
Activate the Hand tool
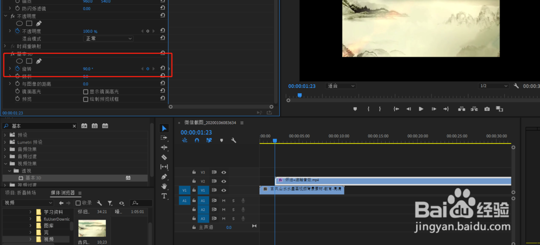(164, 186)
